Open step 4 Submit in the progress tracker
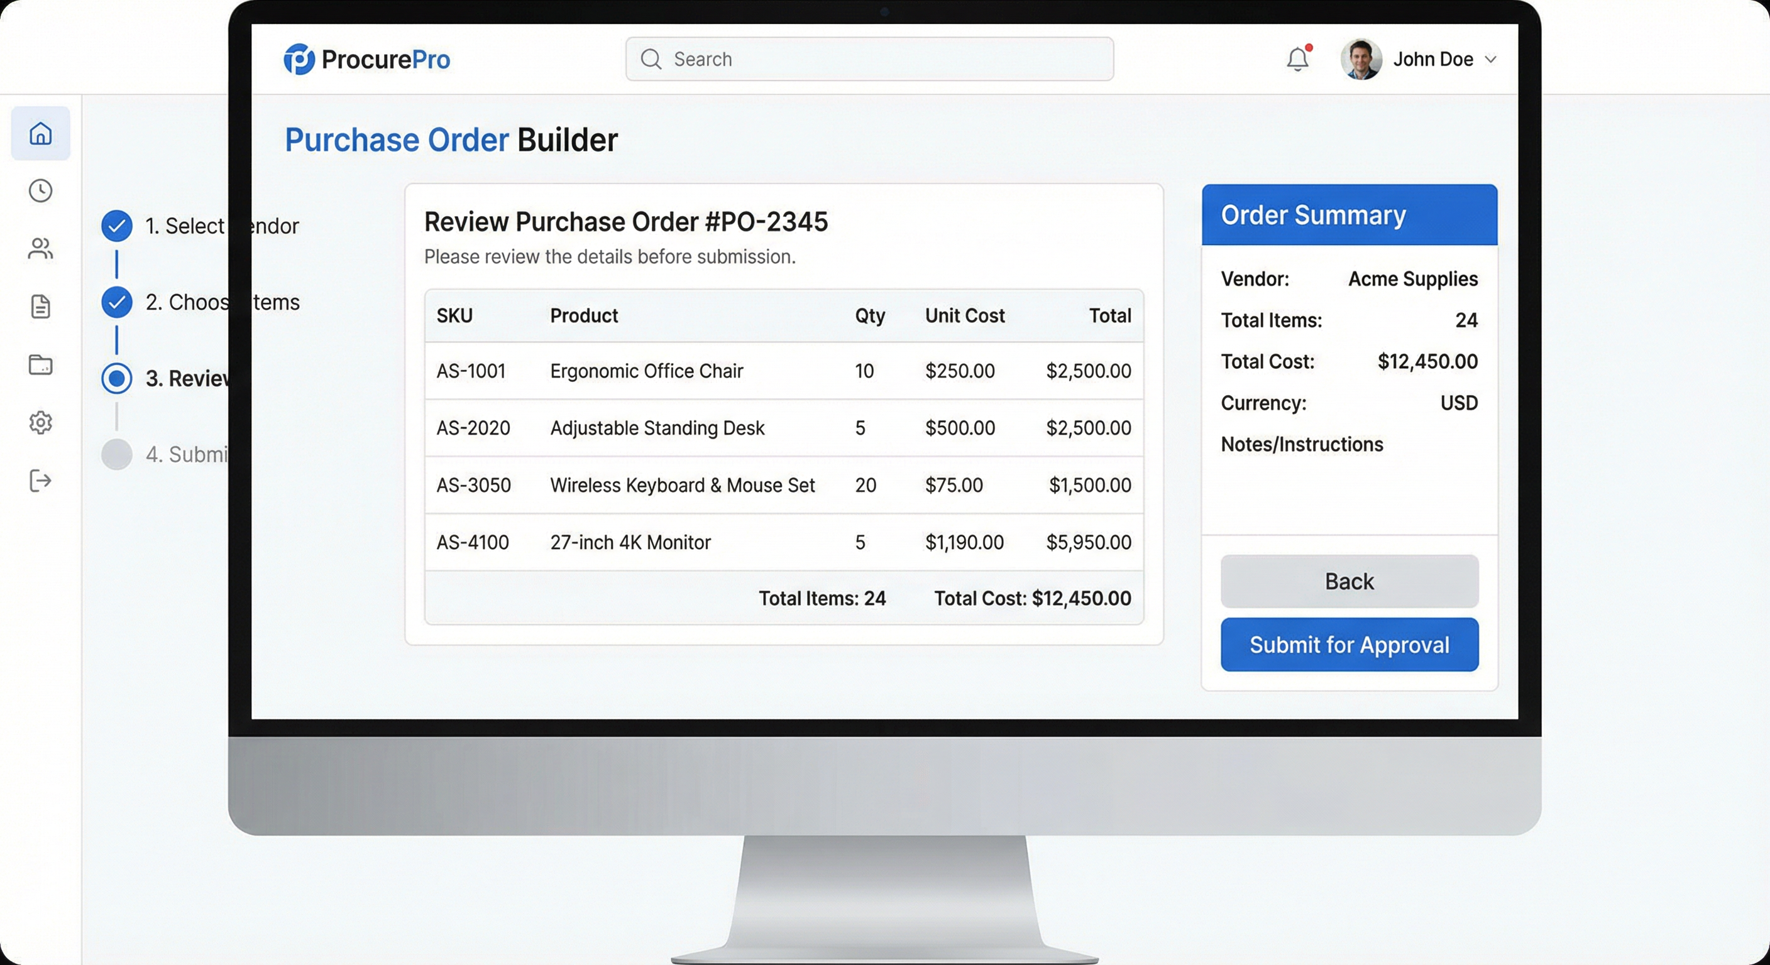Screen dimensions: 1770x965 click(x=117, y=454)
